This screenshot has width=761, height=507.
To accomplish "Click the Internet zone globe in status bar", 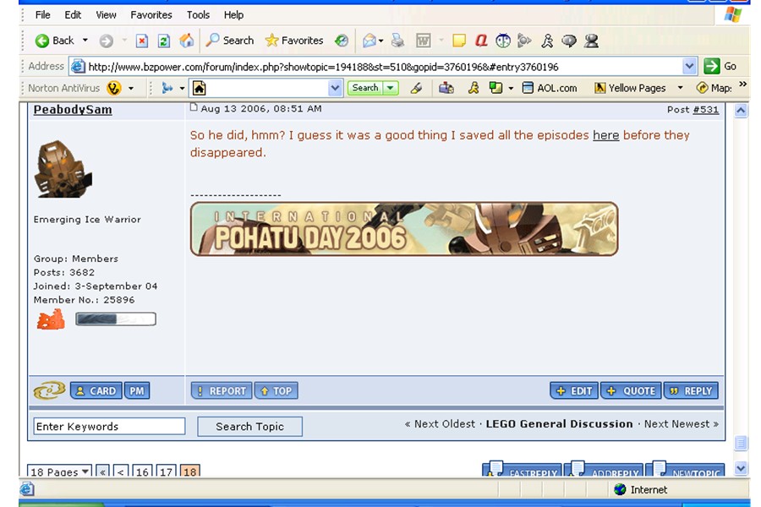I will click(x=620, y=489).
